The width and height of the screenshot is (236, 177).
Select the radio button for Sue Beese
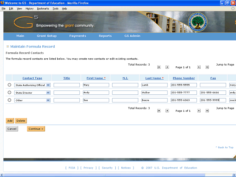point(10,100)
